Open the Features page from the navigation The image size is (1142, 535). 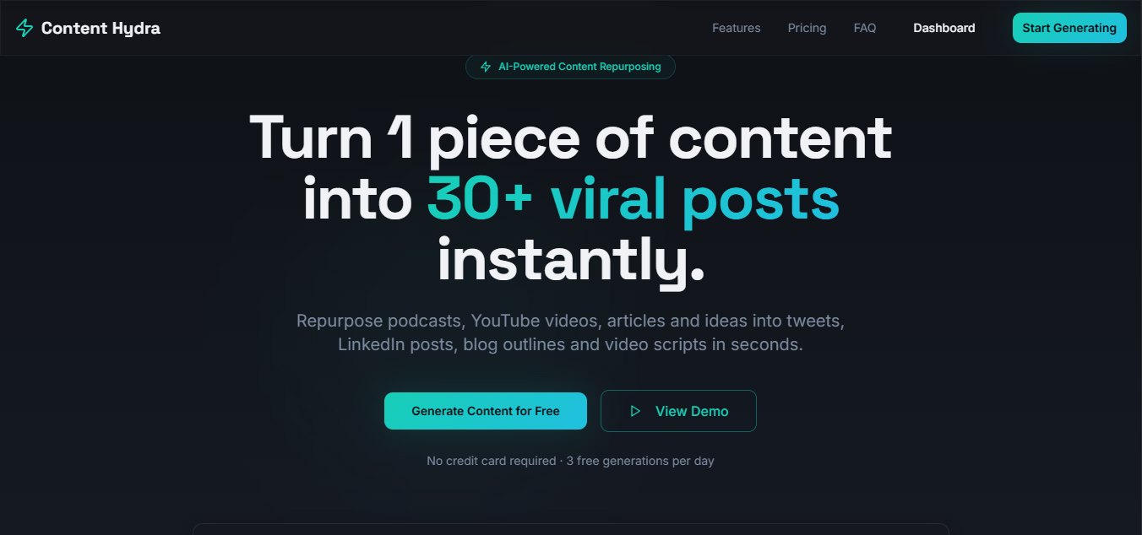coord(736,27)
